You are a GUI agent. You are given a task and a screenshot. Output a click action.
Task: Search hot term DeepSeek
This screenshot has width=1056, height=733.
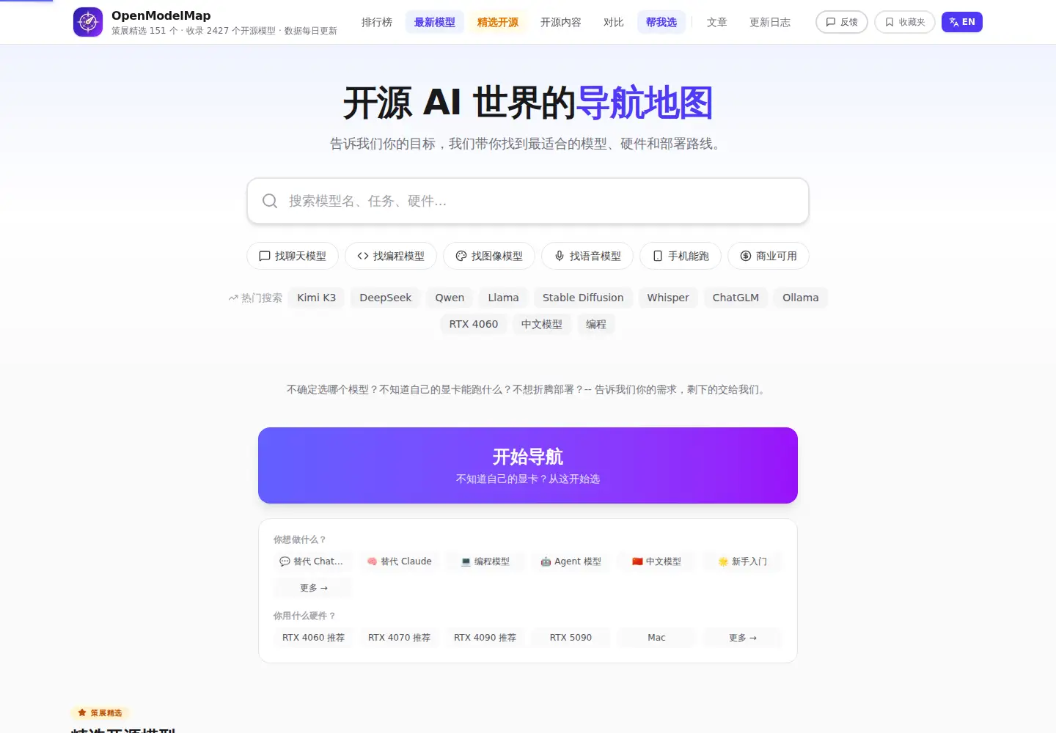(386, 298)
